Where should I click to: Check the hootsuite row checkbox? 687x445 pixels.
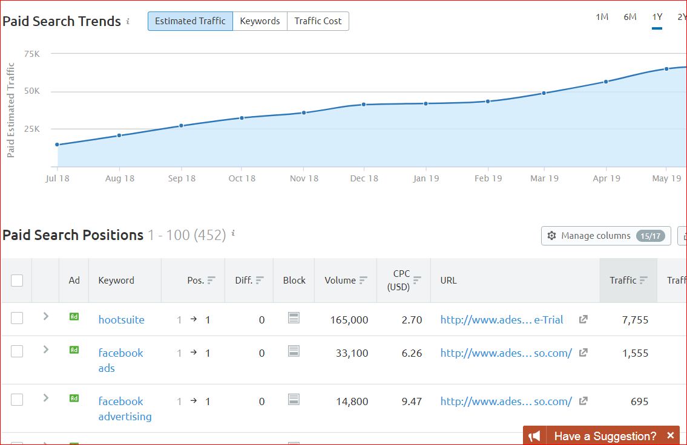point(17,318)
